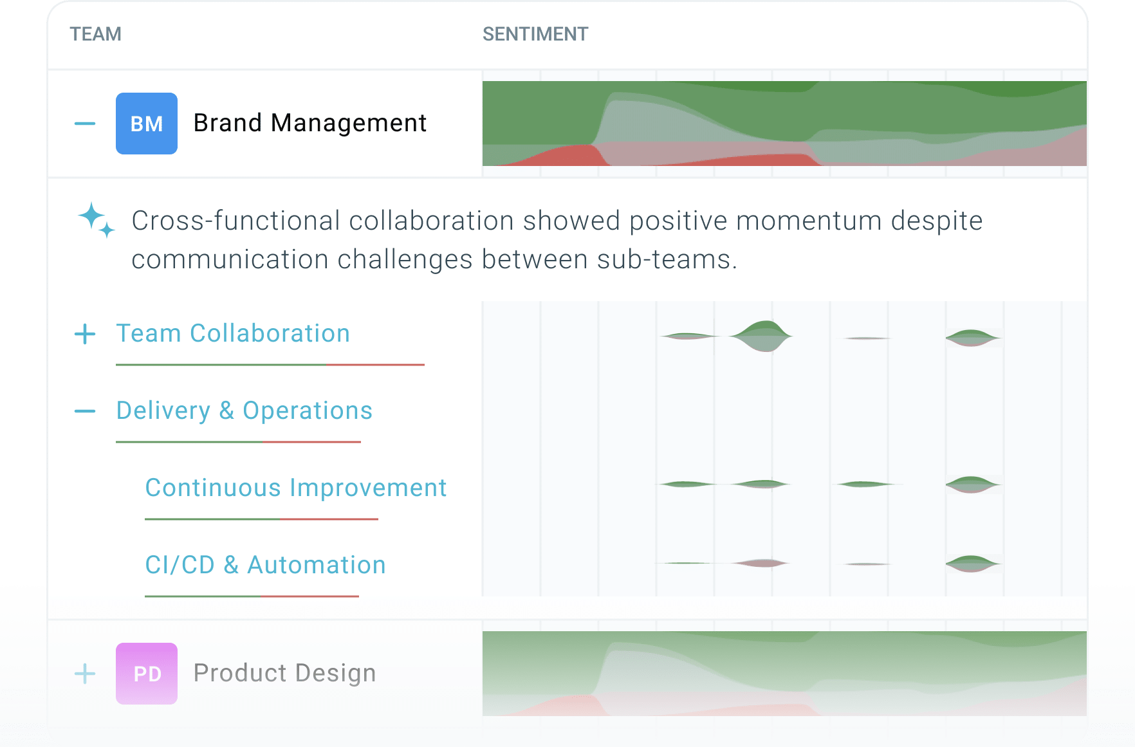Viewport: 1135px width, 747px height.
Task: Click the PD team avatar icon
Action: click(x=147, y=674)
